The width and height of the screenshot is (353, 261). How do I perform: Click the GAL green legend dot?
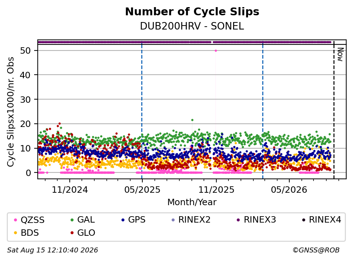click(72, 220)
